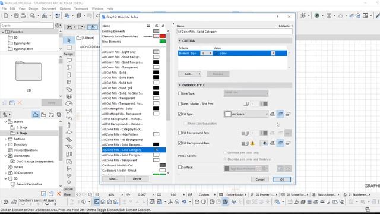
Task: Click the cover fill column header icon
Action: pos(157,26)
